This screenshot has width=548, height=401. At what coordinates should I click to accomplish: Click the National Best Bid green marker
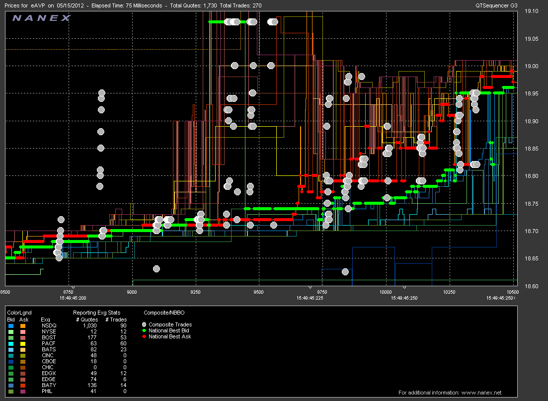pos(144,330)
